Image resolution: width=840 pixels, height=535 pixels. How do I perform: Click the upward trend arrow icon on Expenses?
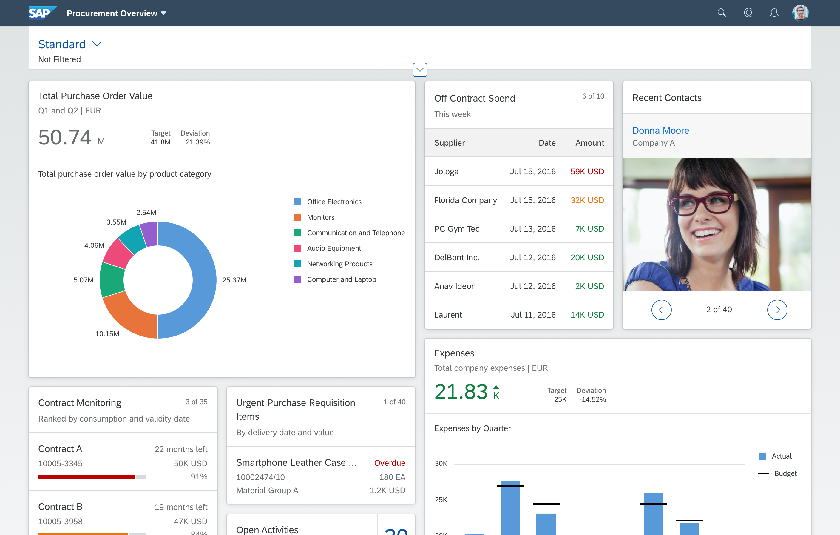(x=497, y=386)
